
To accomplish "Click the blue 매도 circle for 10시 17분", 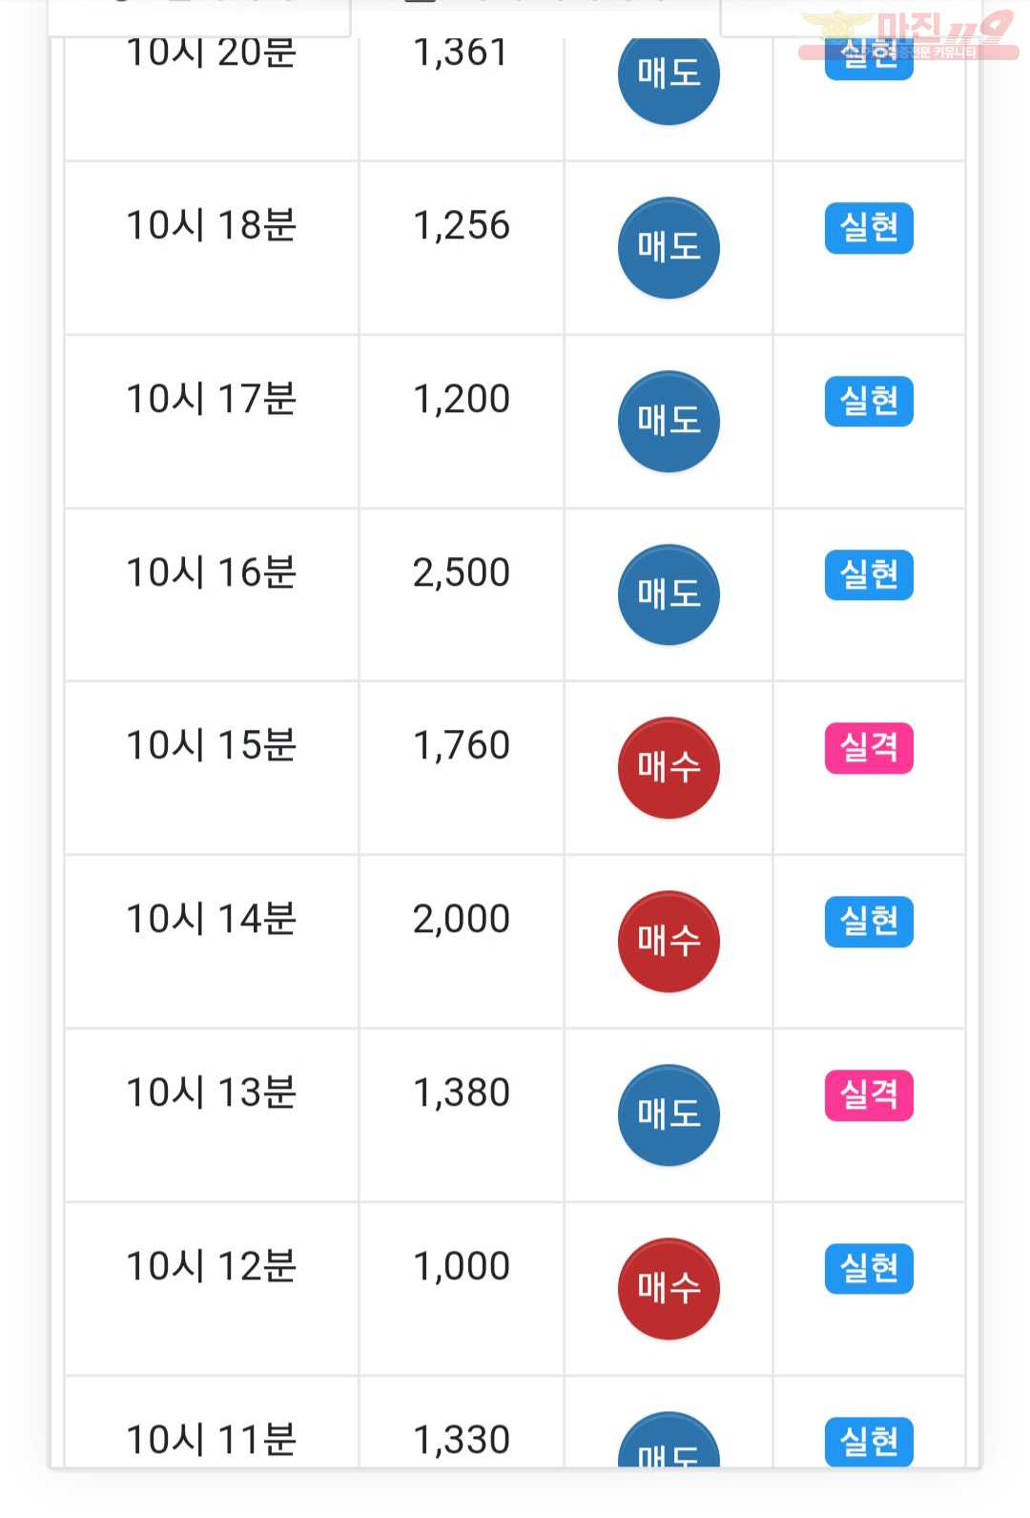I will (x=669, y=422).
